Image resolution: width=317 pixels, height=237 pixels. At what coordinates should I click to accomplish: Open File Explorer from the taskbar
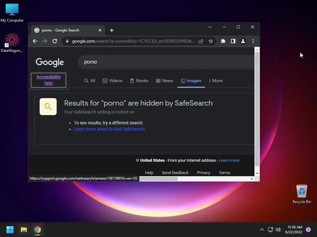click(x=24, y=230)
